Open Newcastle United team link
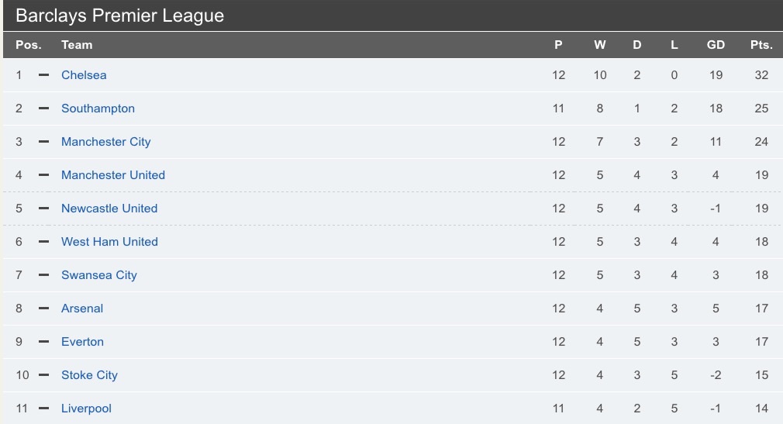 tap(109, 209)
